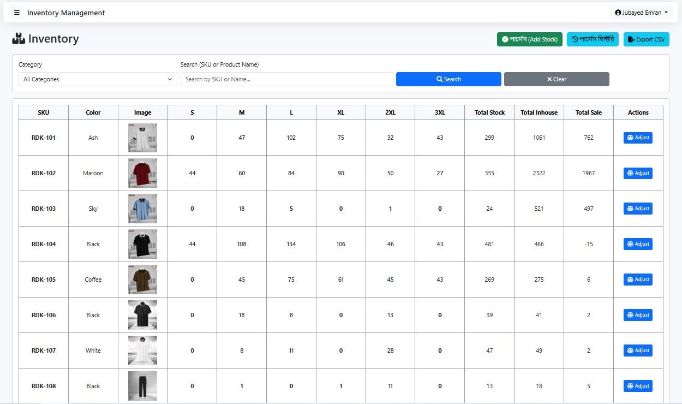Click the Total Sale column header
Image resolution: width=682 pixels, height=404 pixels.
pyautogui.click(x=589, y=112)
